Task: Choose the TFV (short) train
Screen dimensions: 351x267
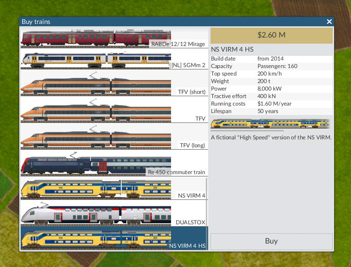Action: tap(114, 83)
